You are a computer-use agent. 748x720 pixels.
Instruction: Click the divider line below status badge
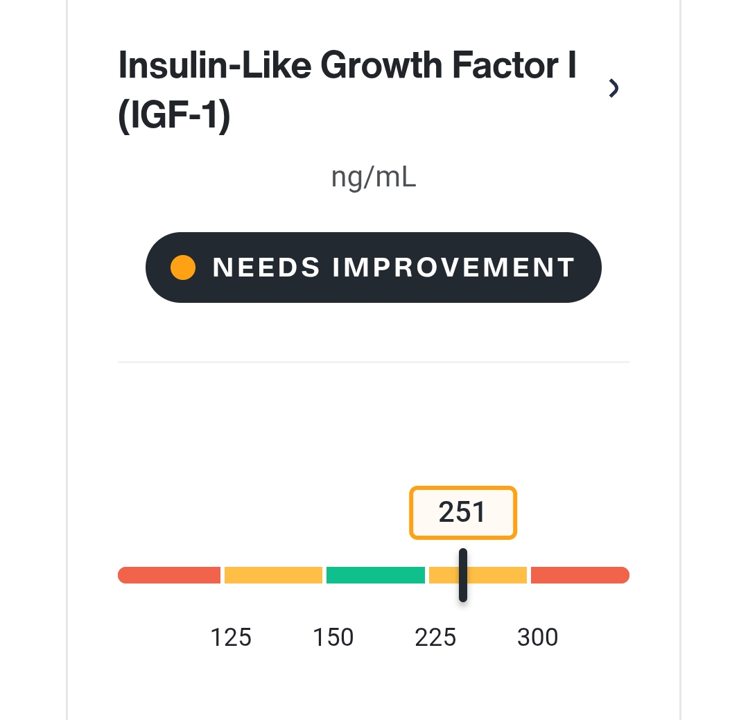click(374, 362)
